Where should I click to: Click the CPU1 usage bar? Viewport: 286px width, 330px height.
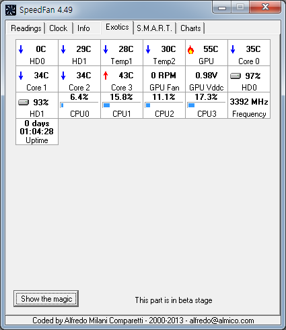(x=122, y=105)
